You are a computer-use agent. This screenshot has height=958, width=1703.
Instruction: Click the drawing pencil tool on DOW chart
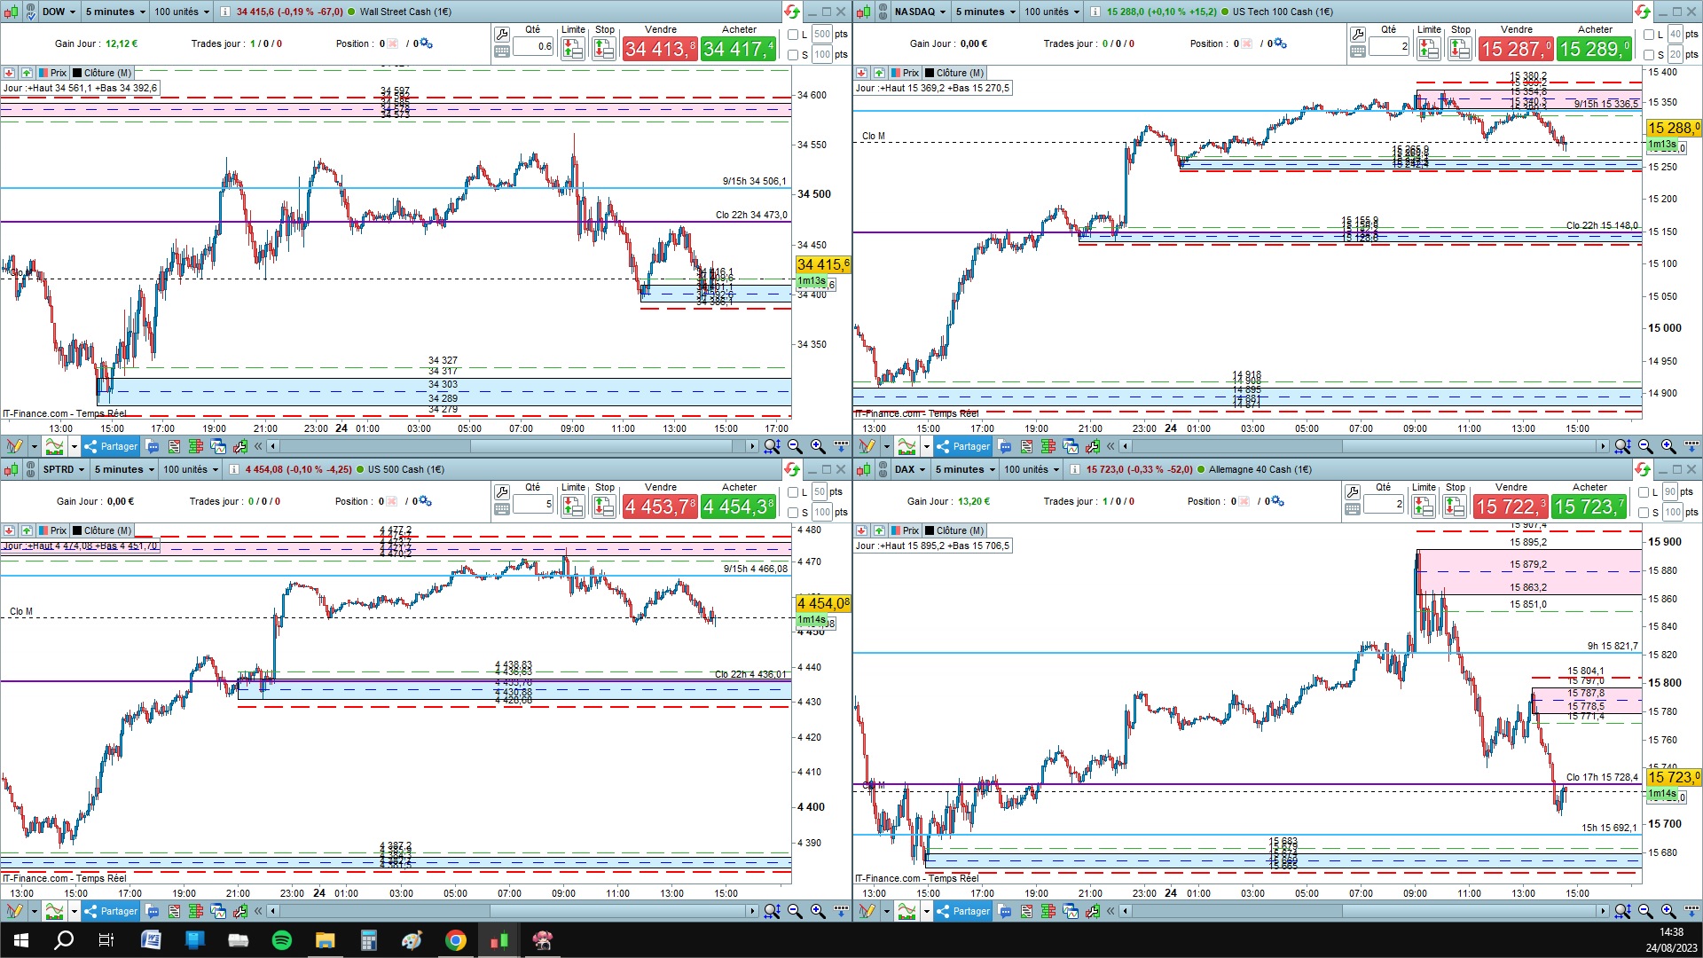coord(15,446)
